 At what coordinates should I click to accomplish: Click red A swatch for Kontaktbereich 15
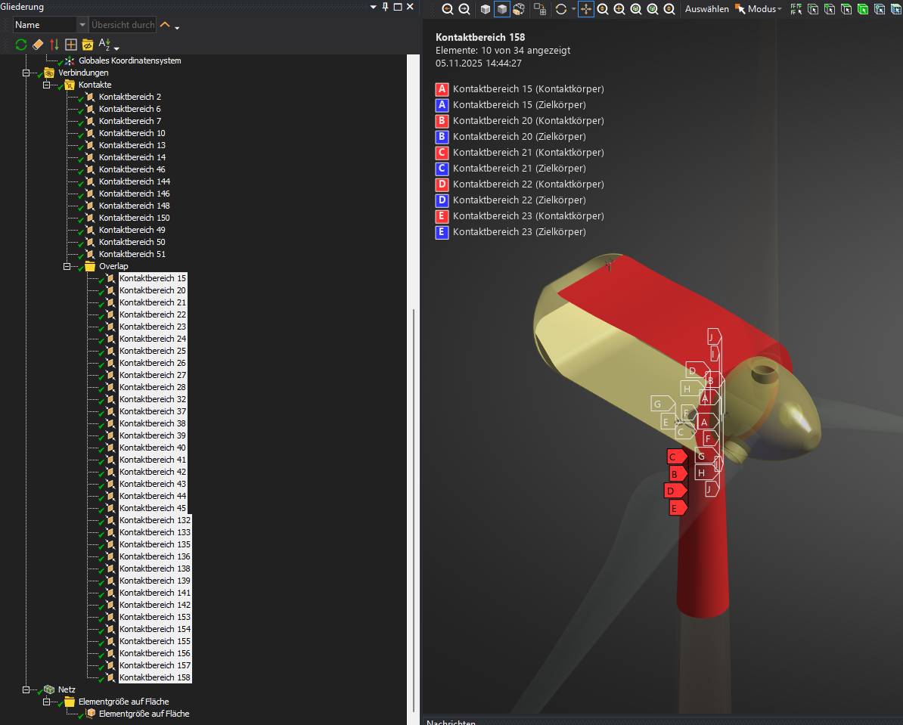pyautogui.click(x=442, y=89)
